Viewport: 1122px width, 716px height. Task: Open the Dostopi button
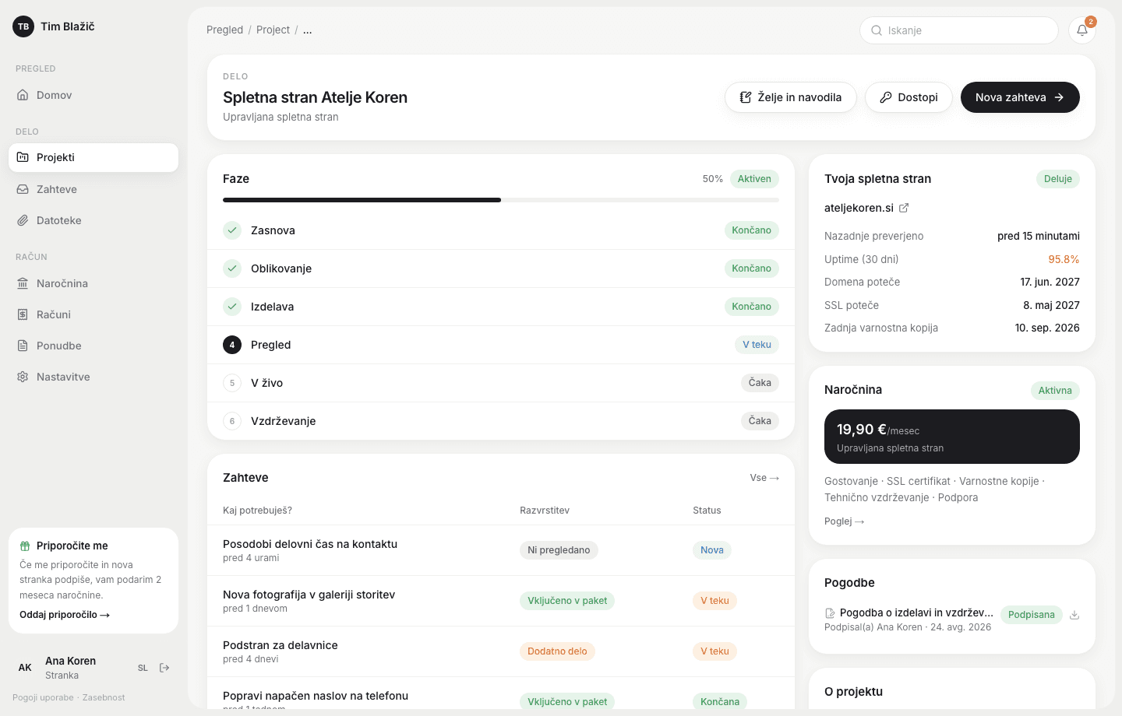point(909,97)
